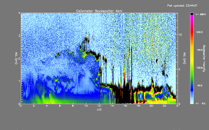Image resolution: width=209 pixels, height=130 pixels.
Task: Click the "AGL (km)" axis label
Action: (x=16, y=58)
